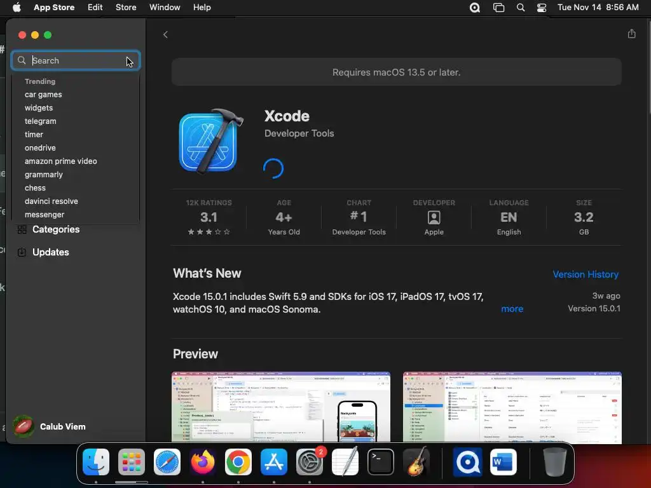Viewport: 651px width, 488px height.
Task: Open the Help menu
Action: click(x=202, y=8)
